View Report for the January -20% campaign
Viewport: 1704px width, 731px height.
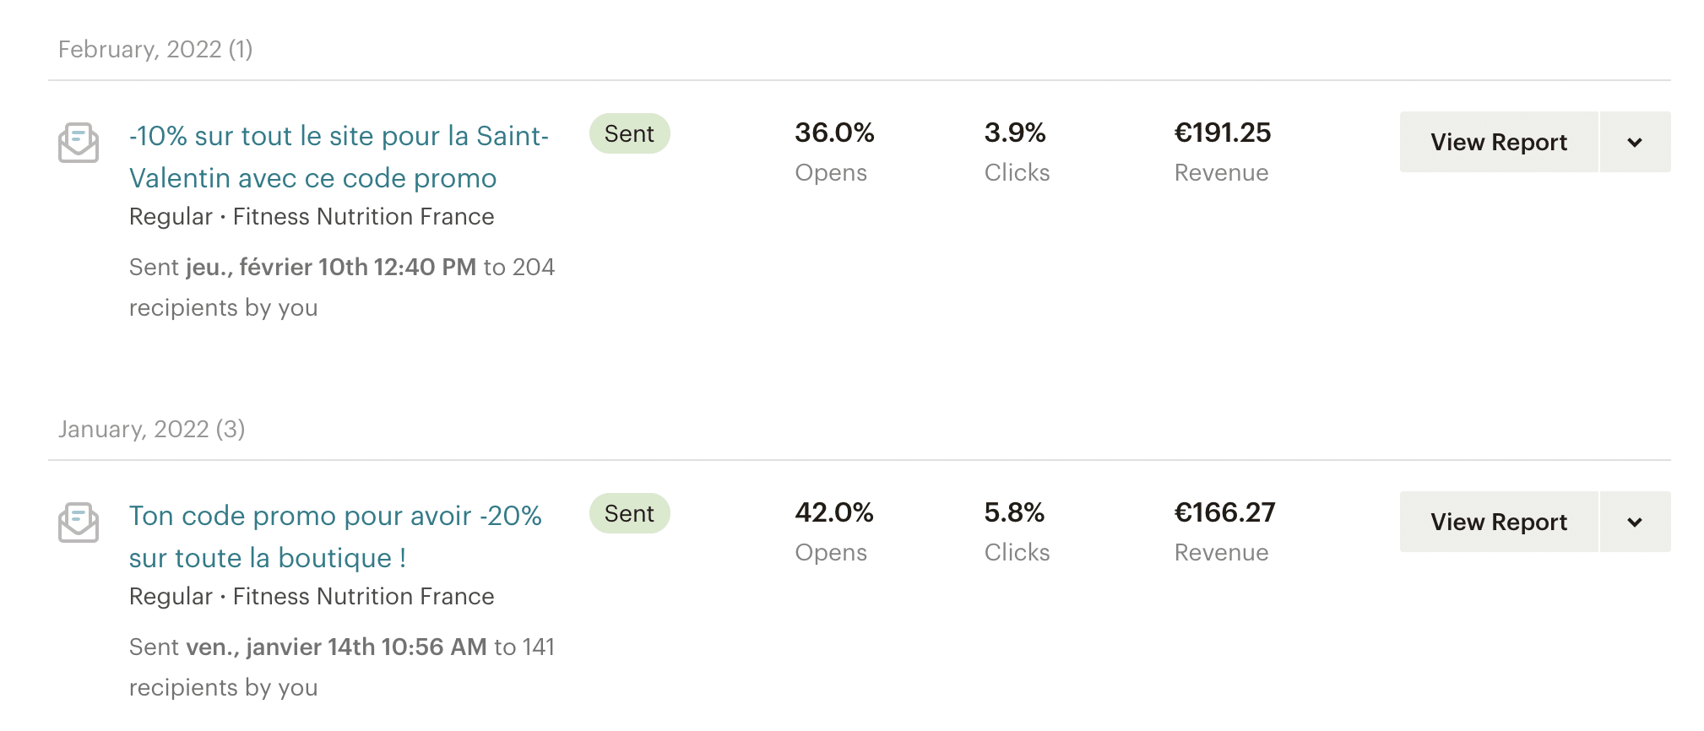coord(1499,522)
